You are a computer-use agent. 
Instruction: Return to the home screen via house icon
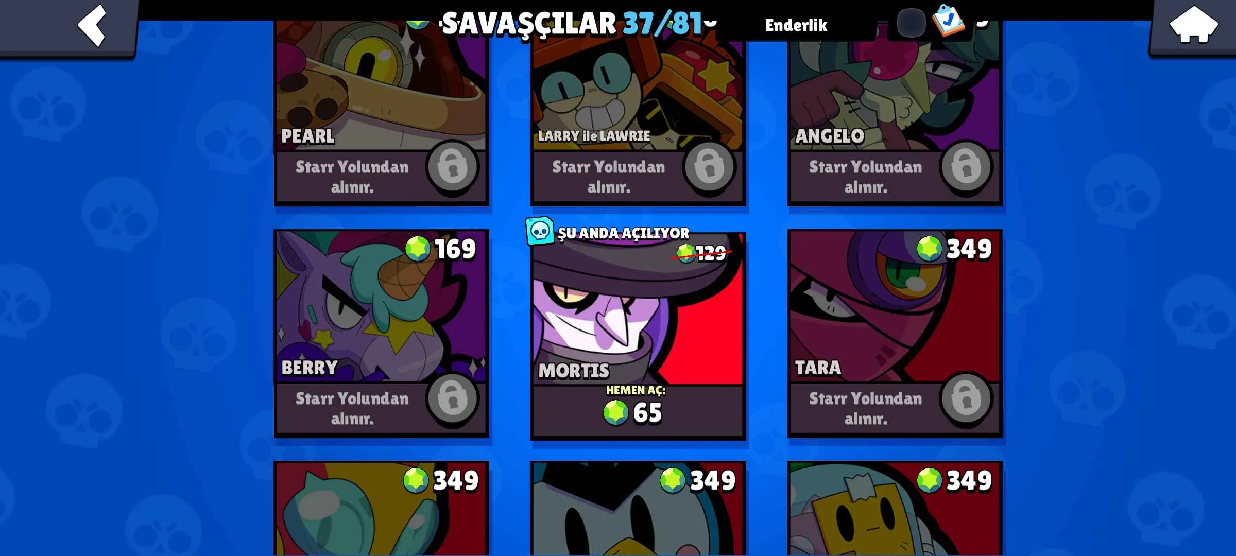tap(1193, 24)
